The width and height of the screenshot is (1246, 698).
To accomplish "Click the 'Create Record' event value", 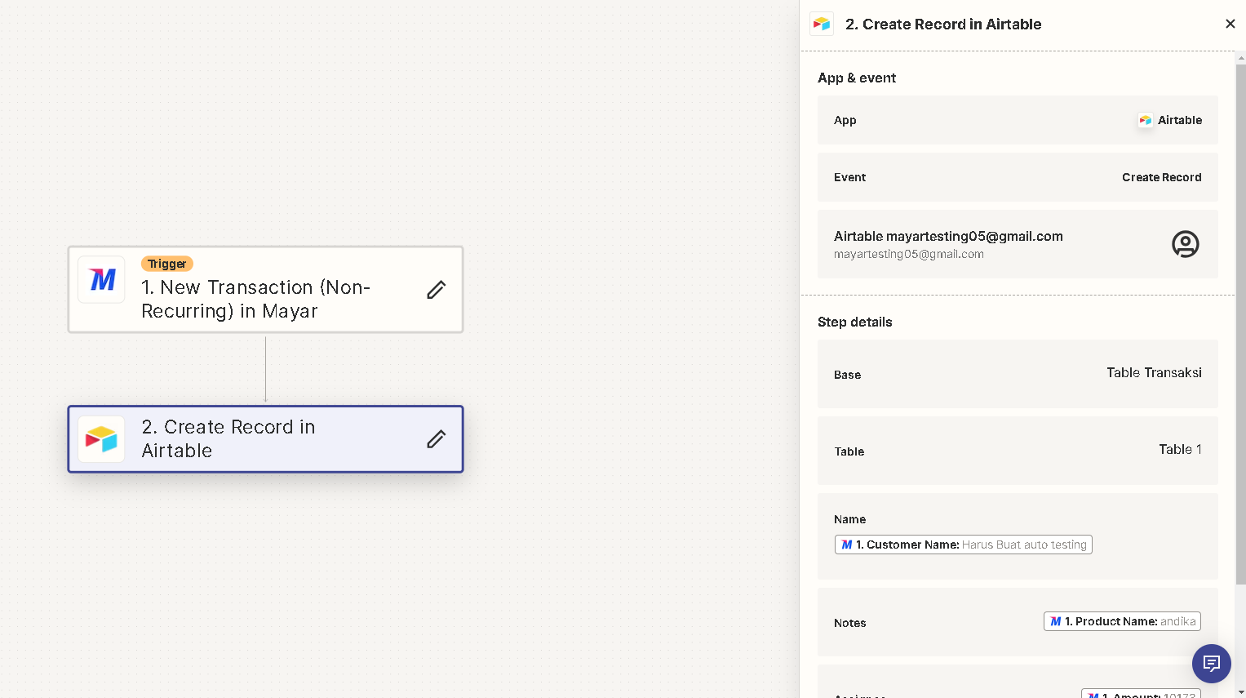I will tap(1161, 177).
